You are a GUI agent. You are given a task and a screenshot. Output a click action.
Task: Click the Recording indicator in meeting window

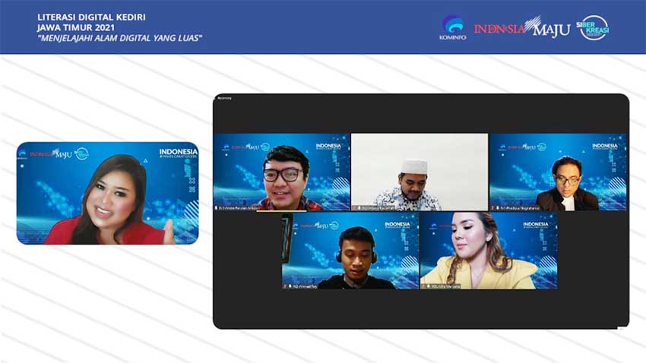(x=225, y=98)
